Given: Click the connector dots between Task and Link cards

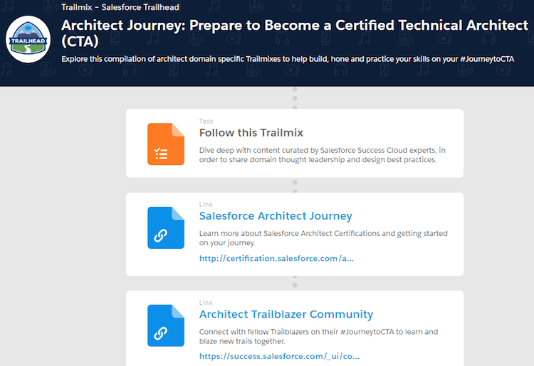Looking at the screenshot, I should point(295,185).
